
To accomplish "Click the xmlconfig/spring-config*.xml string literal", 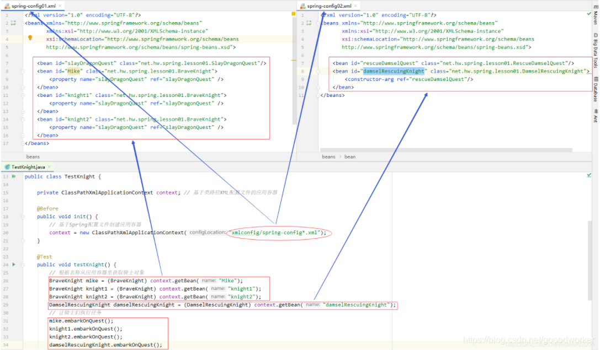I will 275,232.
